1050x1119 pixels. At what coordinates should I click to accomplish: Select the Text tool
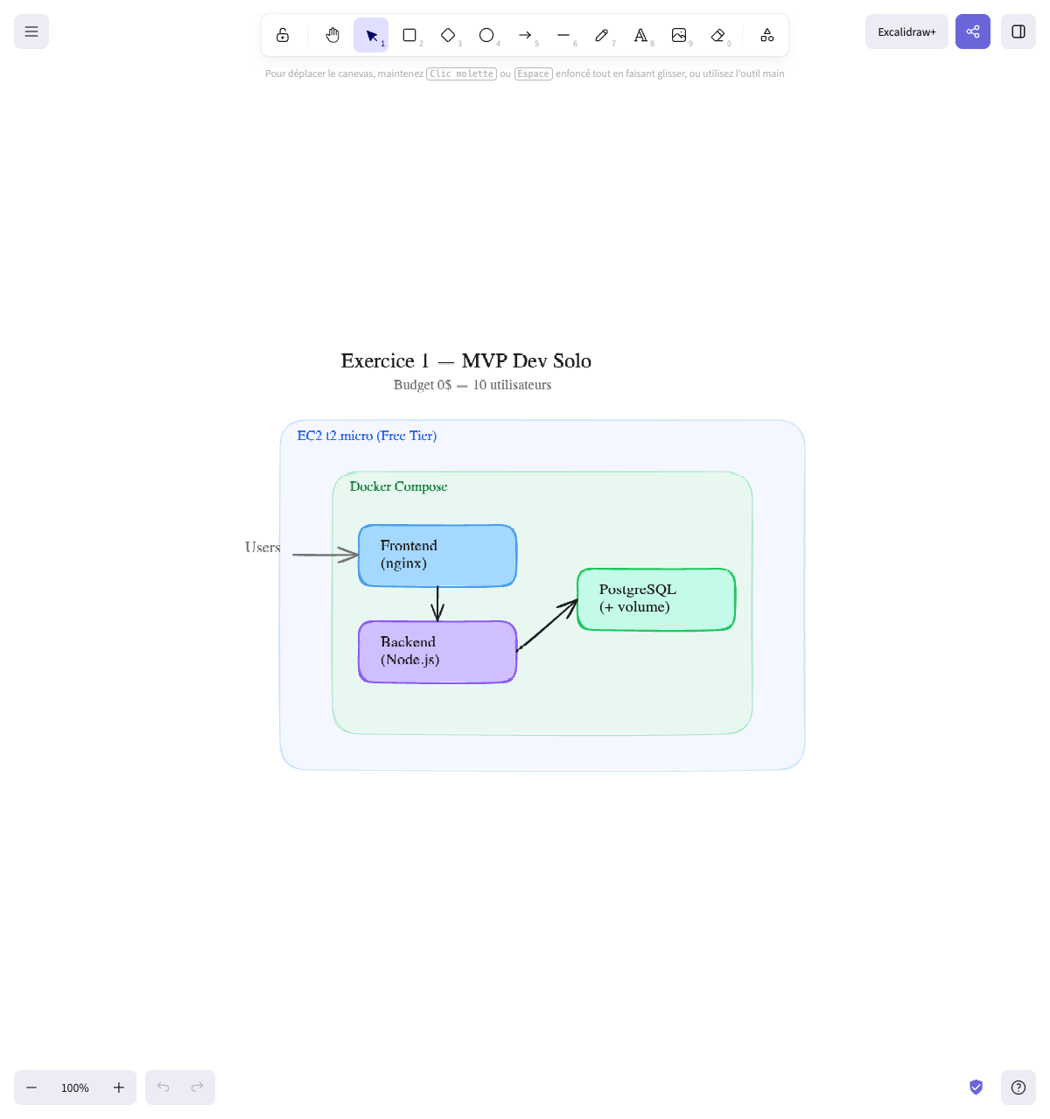coord(640,35)
